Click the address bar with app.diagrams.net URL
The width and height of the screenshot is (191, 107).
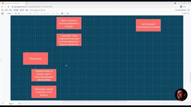(x=95, y=7)
